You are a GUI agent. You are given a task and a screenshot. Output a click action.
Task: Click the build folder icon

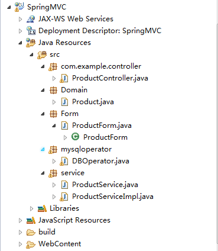coord(31,232)
